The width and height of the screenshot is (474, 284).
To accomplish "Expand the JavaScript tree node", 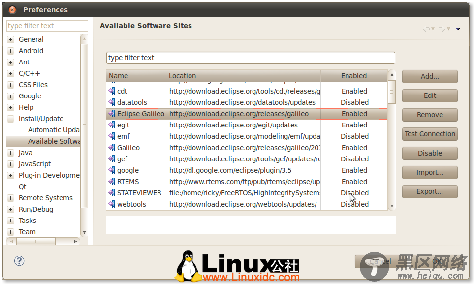I will 10,164.
